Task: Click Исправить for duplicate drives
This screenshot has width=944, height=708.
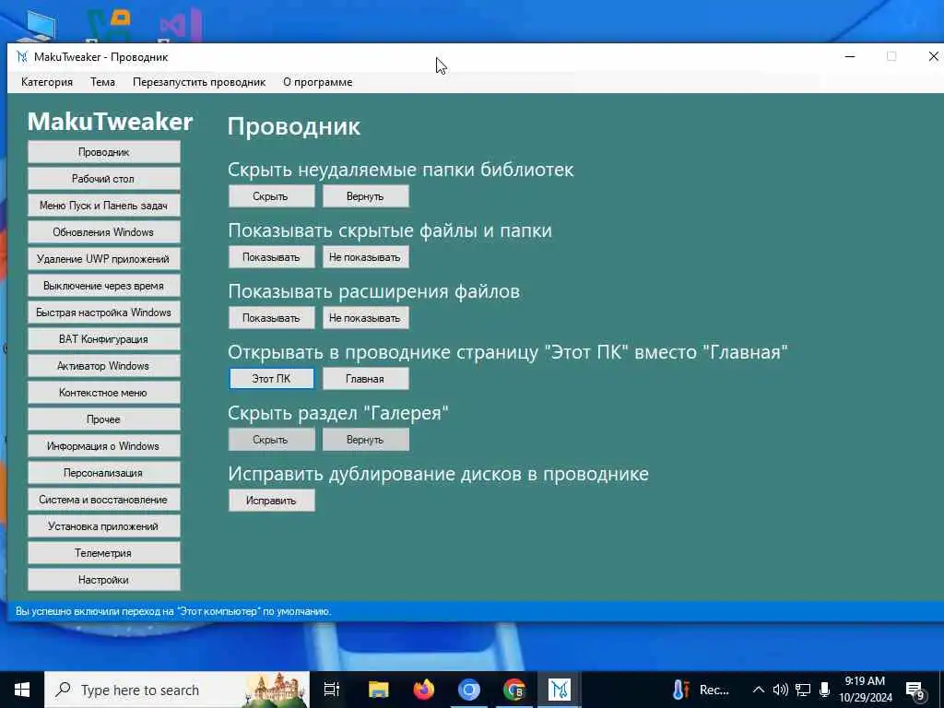Action: pyautogui.click(x=271, y=501)
